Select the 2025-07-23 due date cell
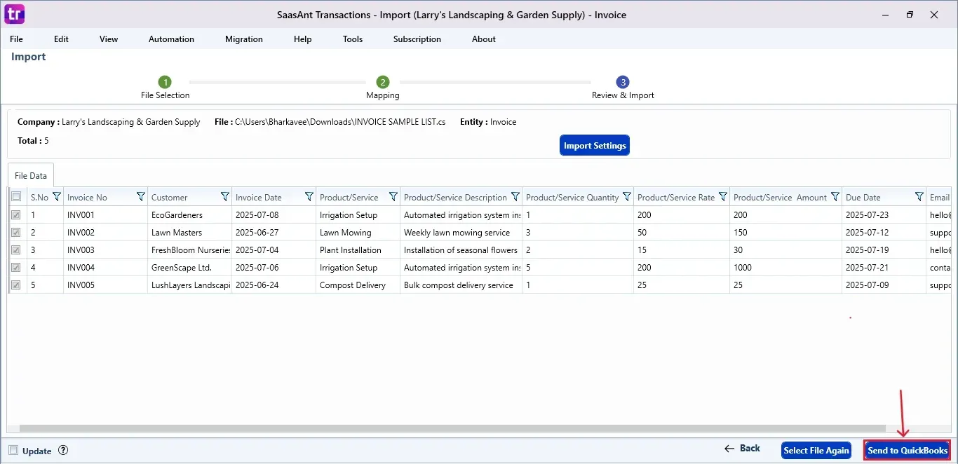958x464 pixels. [884, 215]
